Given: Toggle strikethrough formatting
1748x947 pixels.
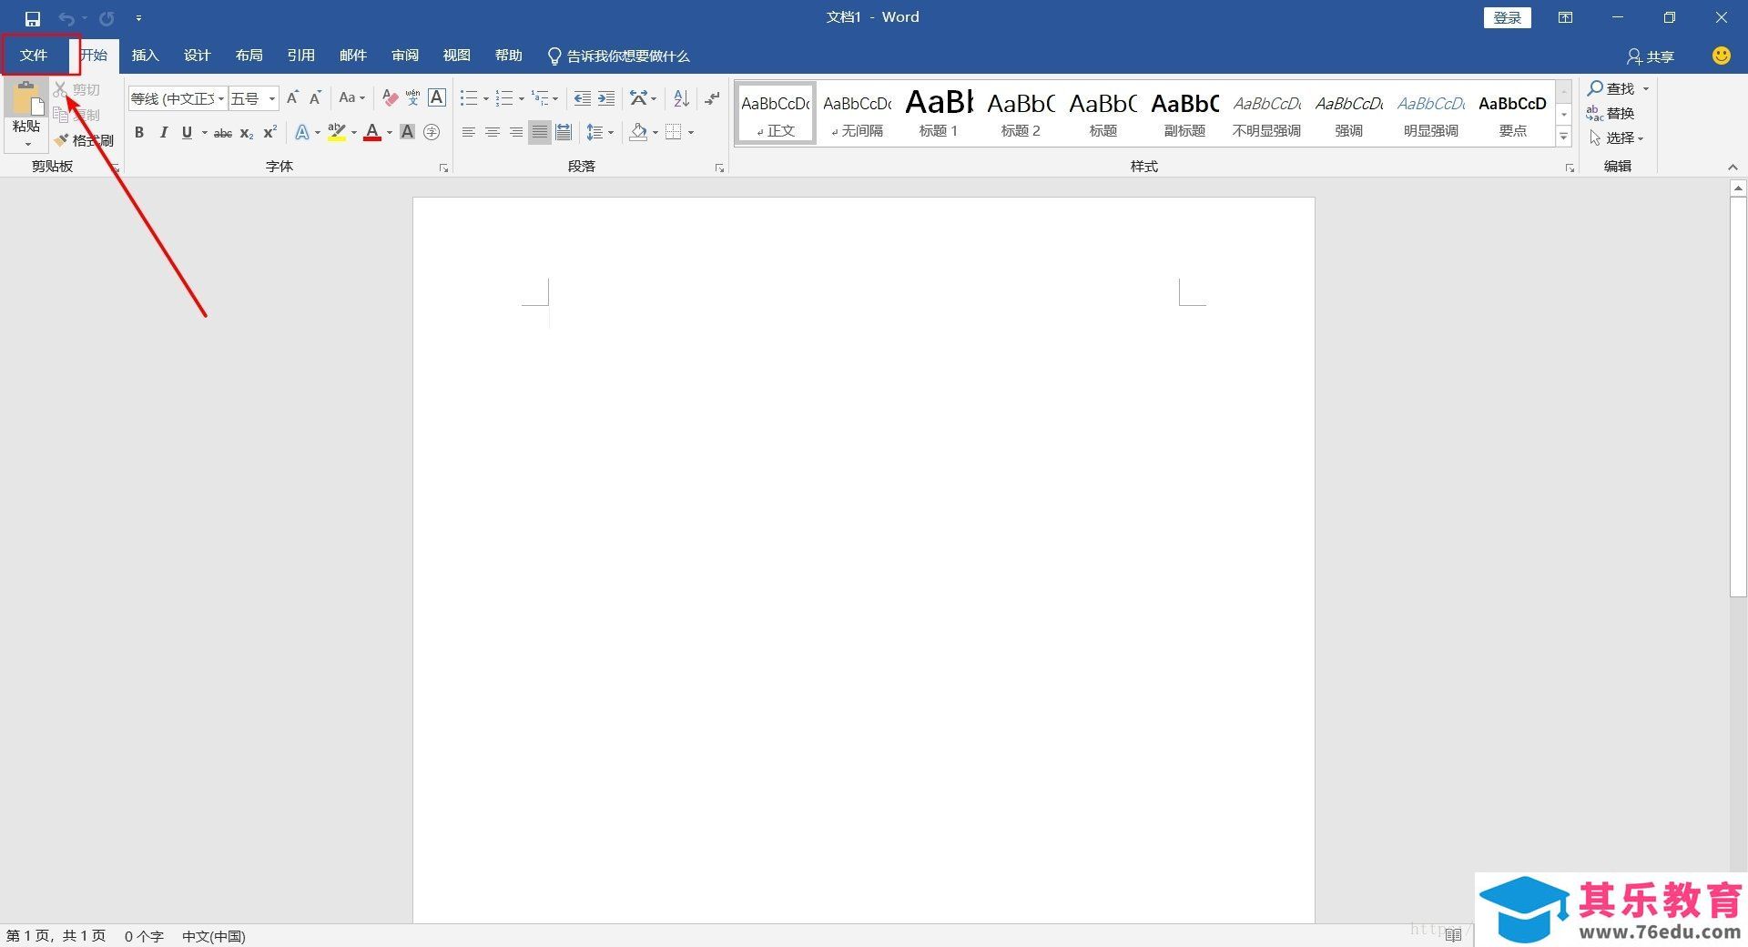Looking at the screenshot, I should click(223, 133).
